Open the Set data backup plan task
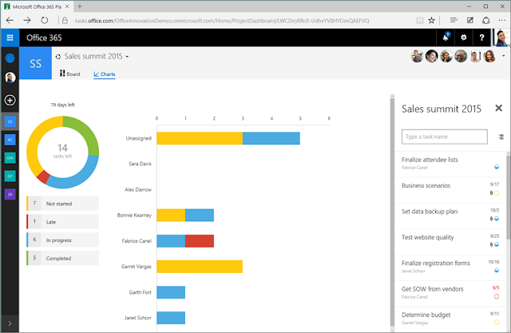This screenshot has height=333, width=511. [450, 216]
